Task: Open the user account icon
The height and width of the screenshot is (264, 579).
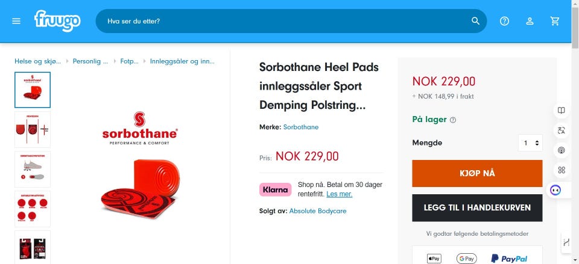Action: point(530,21)
